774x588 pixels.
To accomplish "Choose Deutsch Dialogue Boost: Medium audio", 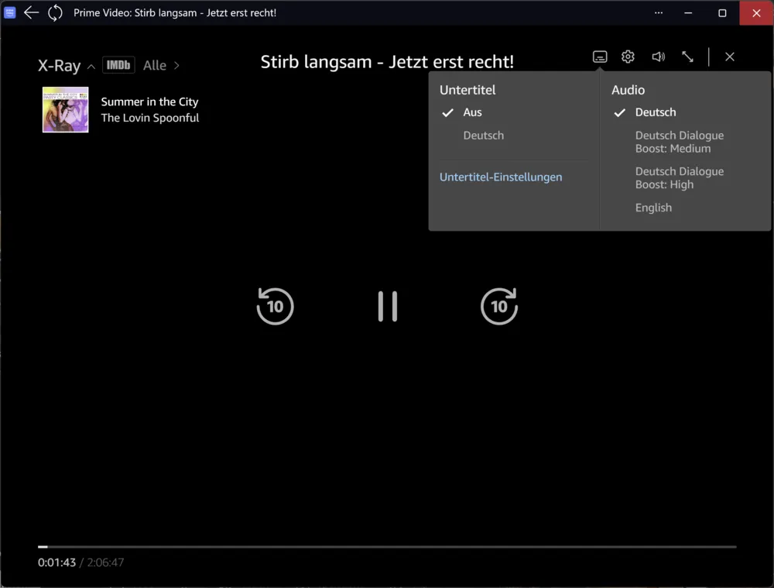I will pyautogui.click(x=679, y=142).
